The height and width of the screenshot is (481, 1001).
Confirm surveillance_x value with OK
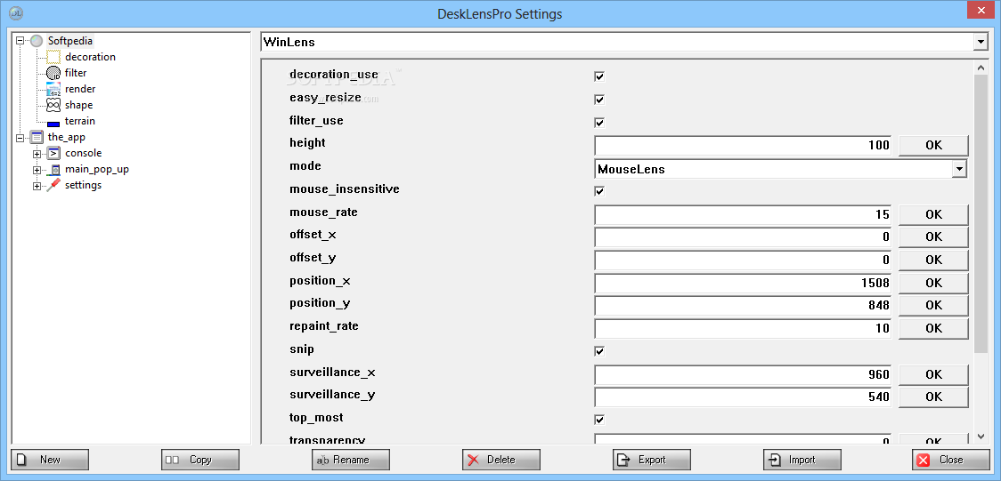933,374
